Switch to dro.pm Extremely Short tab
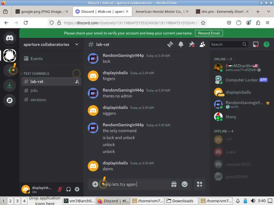Screen dimensions: 274x205 coord(222,11)
